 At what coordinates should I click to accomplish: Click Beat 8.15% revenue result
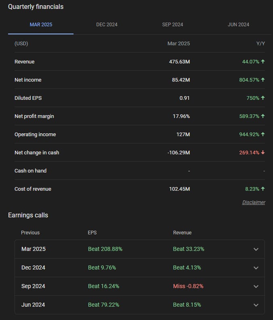pyautogui.click(x=187, y=305)
